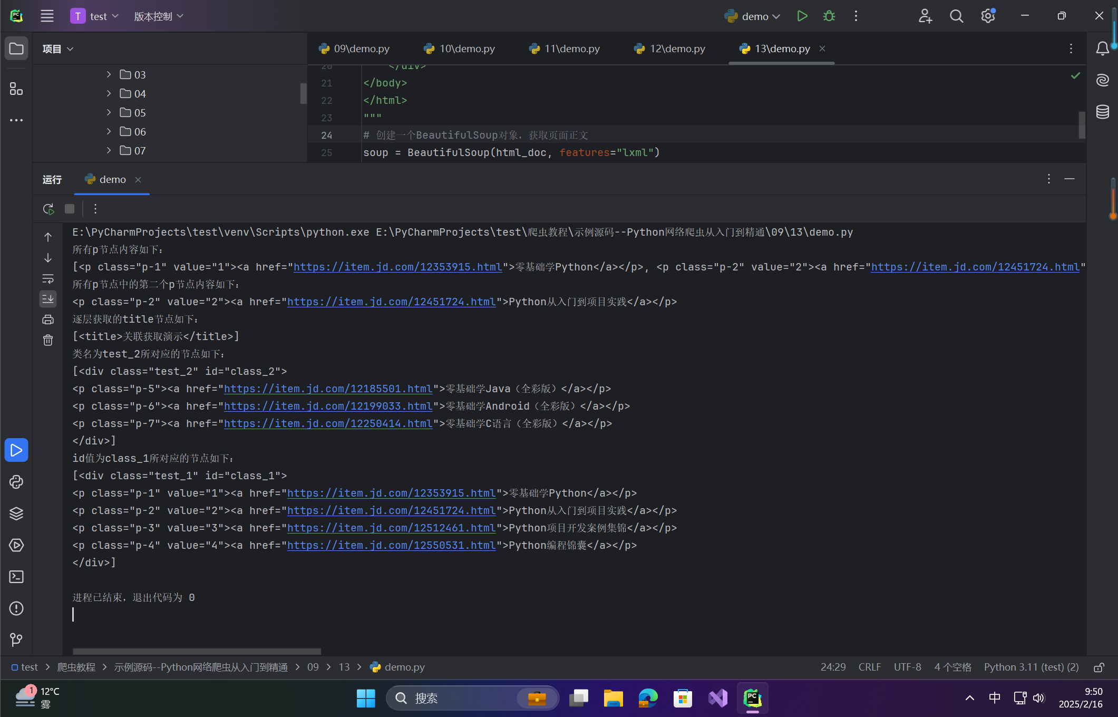
Task: Click the Debug demo bug icon
Action: [x=829, y=16]
